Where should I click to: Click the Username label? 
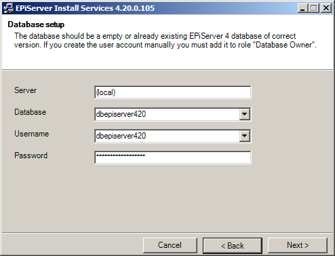(32, 134)
